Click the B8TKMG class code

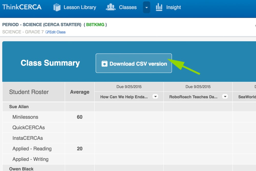point(95,25)
